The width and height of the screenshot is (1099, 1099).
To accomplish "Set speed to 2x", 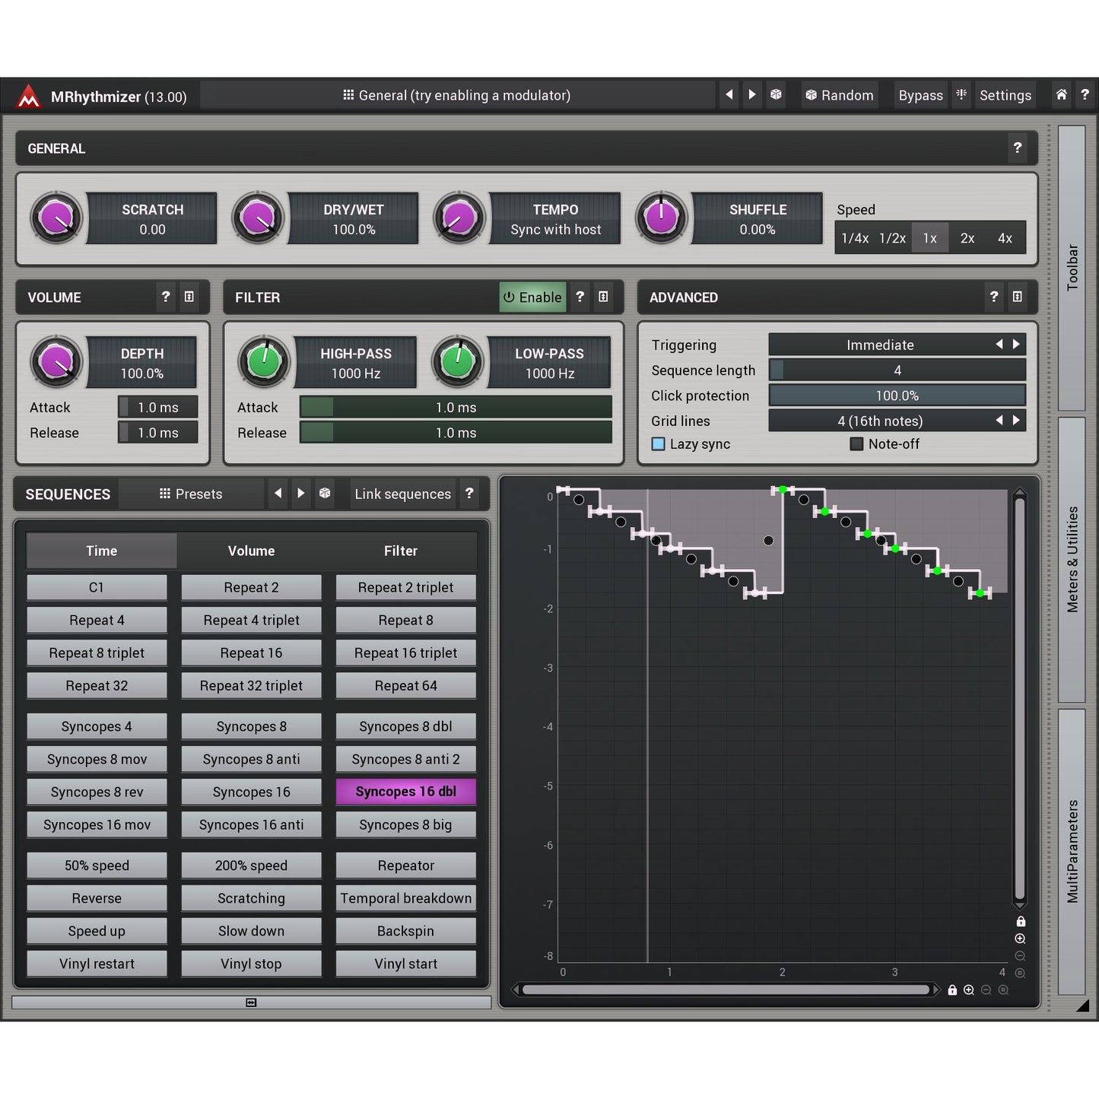I will (967, 239).
